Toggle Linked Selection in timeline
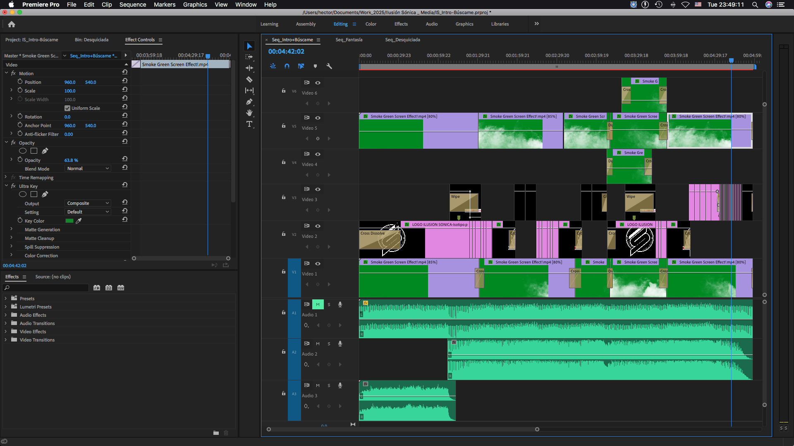 pyautogui.click(x=301, y=66)
